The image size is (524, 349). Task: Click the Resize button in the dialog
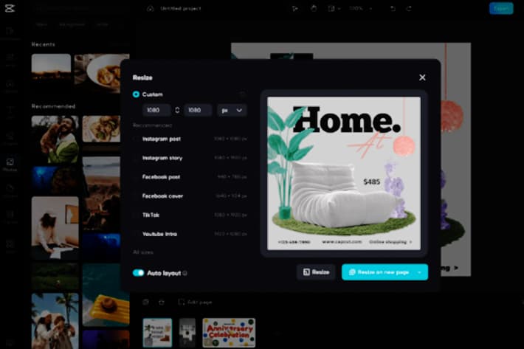click(316, 272)
